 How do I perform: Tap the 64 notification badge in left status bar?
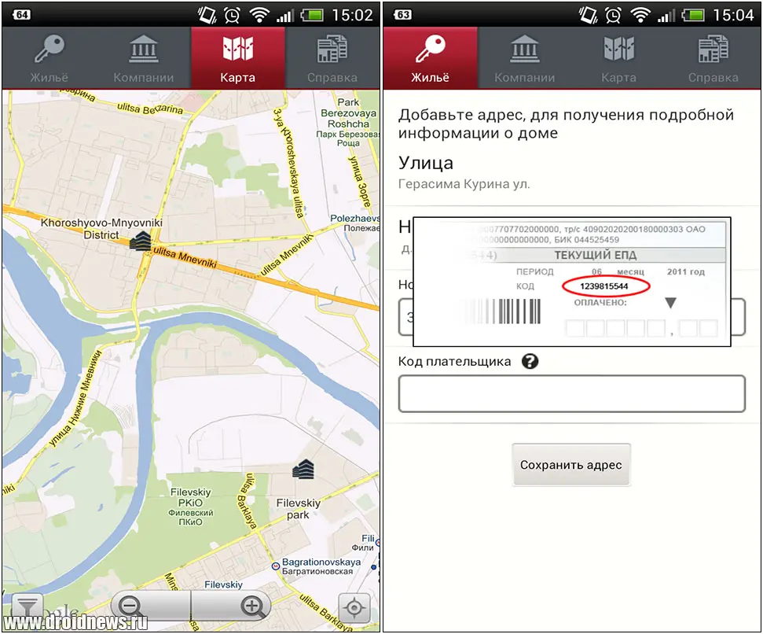point(21,15)
